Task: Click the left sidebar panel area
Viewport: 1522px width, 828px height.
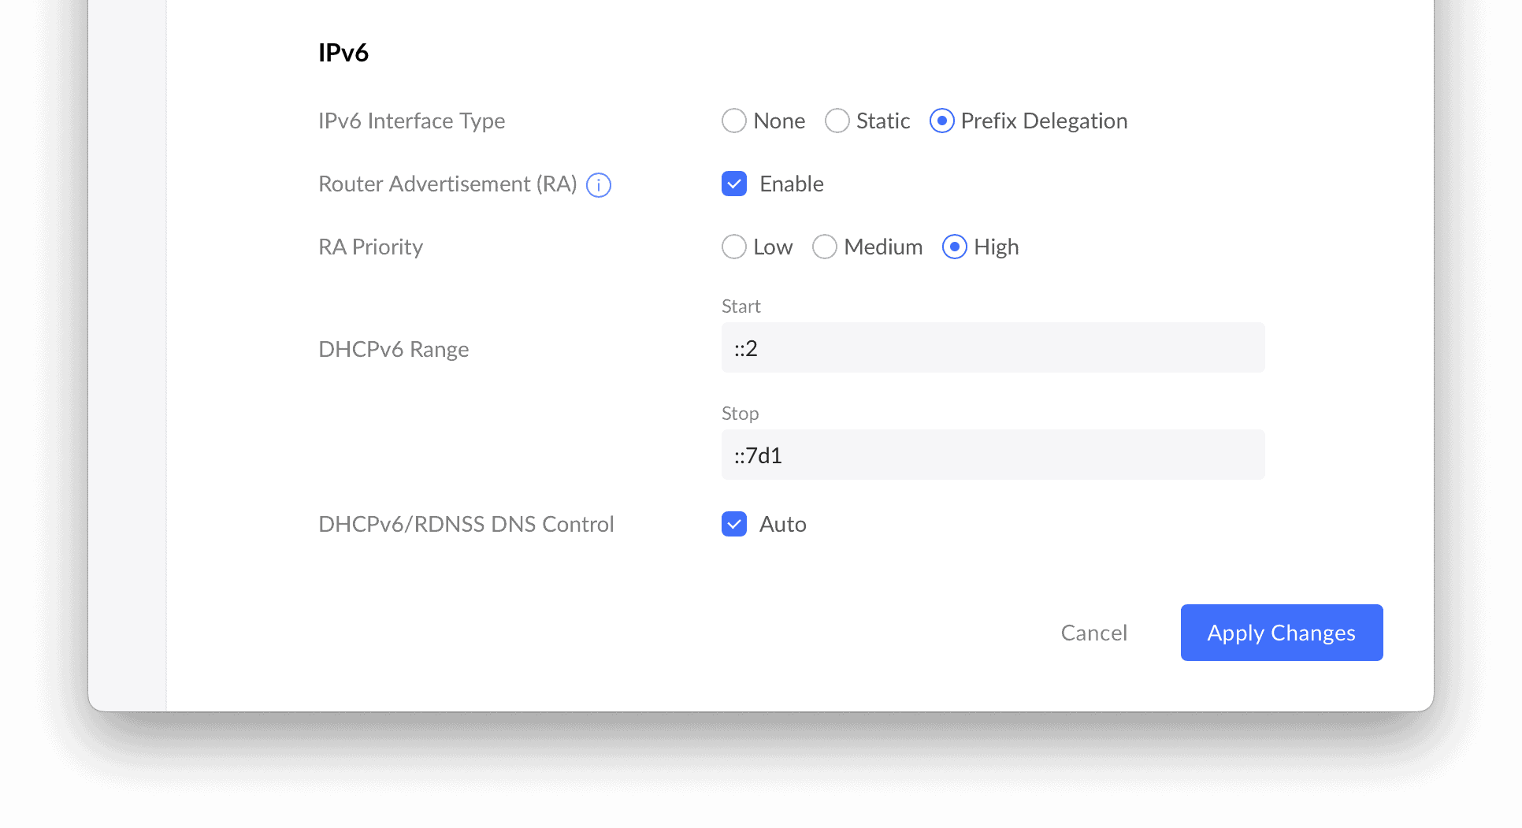Action: click(x=126, y=355)
